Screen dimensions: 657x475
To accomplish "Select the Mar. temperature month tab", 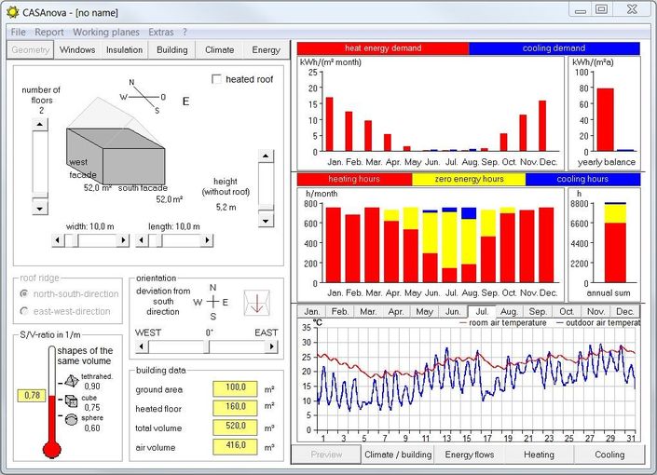I will (368, 311).
